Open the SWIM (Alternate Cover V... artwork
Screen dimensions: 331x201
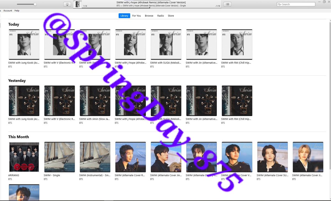coord(237,157)
